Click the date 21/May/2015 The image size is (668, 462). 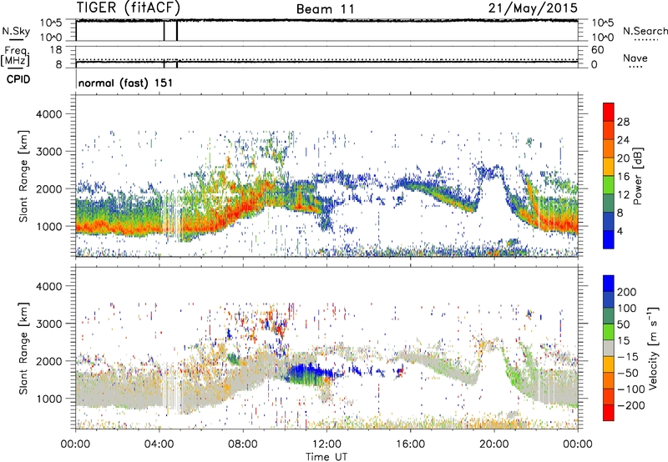coord(533,8)
